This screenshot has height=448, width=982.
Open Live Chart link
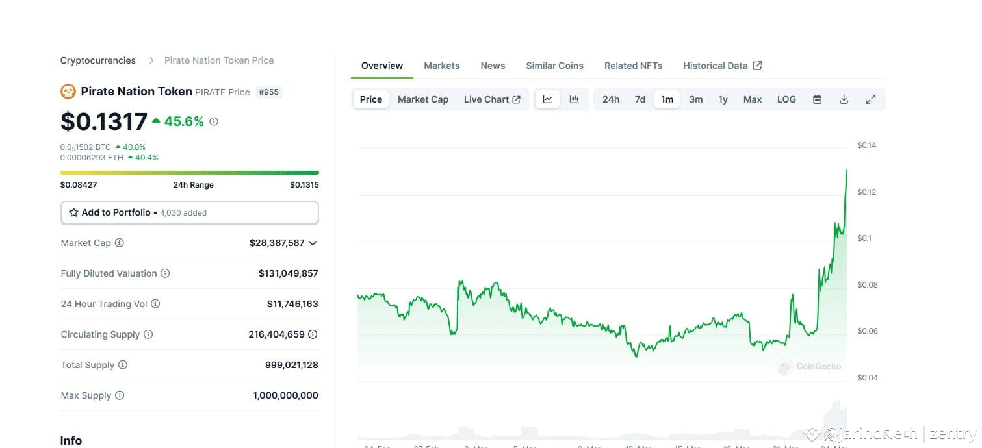tap(492, 99)
